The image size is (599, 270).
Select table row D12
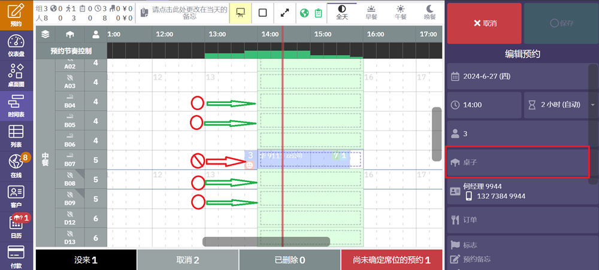tap(69, 219)
